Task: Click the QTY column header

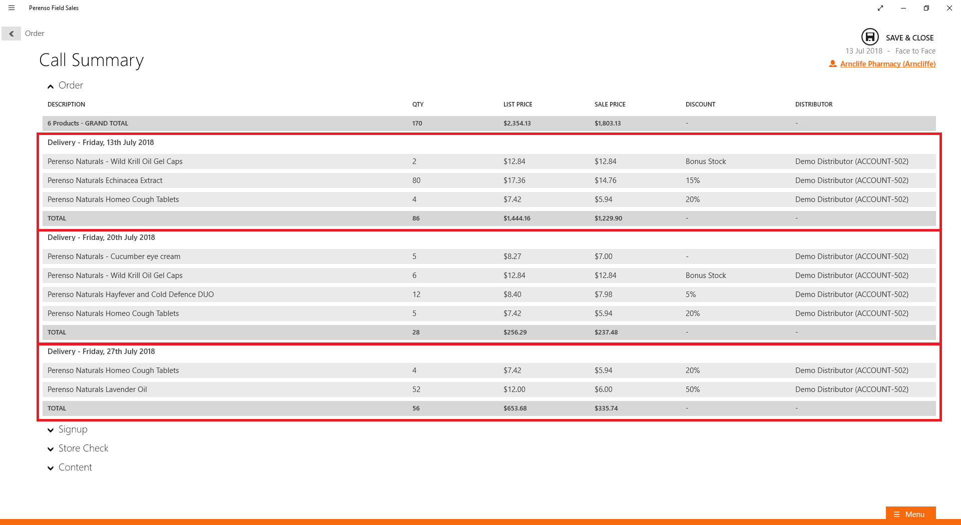Action: point(418,104)
